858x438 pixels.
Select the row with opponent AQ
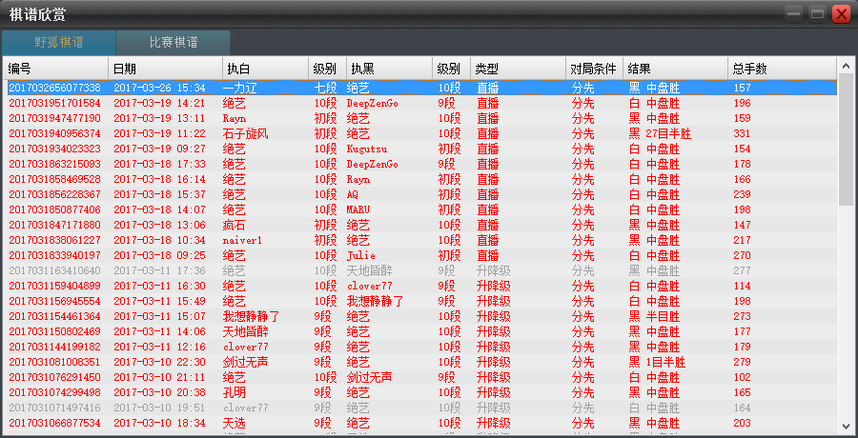(x=422, y=194)
